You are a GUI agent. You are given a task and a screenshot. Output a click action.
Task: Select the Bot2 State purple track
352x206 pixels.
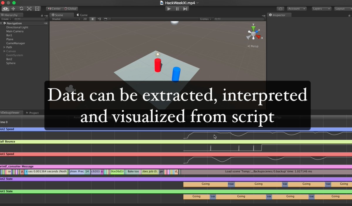(176, 179)
